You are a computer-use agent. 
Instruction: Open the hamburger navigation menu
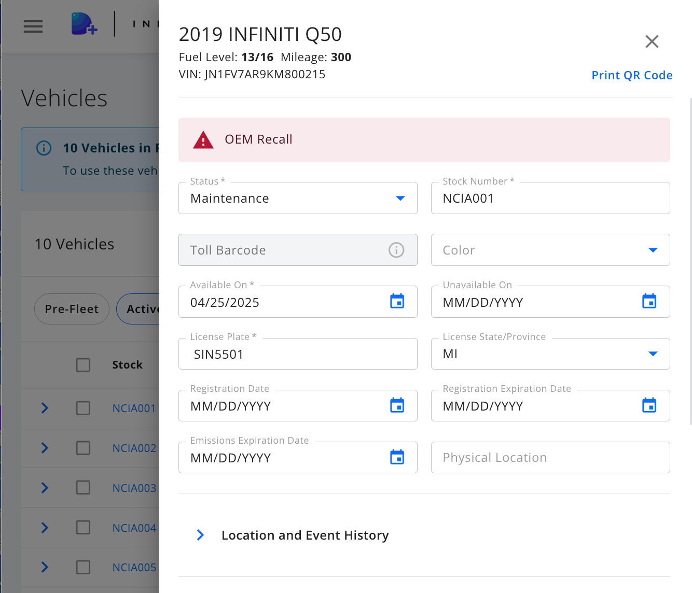coord(33,26)
